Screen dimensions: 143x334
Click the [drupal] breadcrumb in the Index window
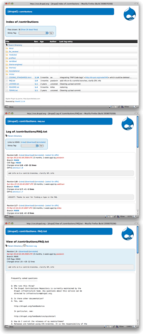coord(12,11)
